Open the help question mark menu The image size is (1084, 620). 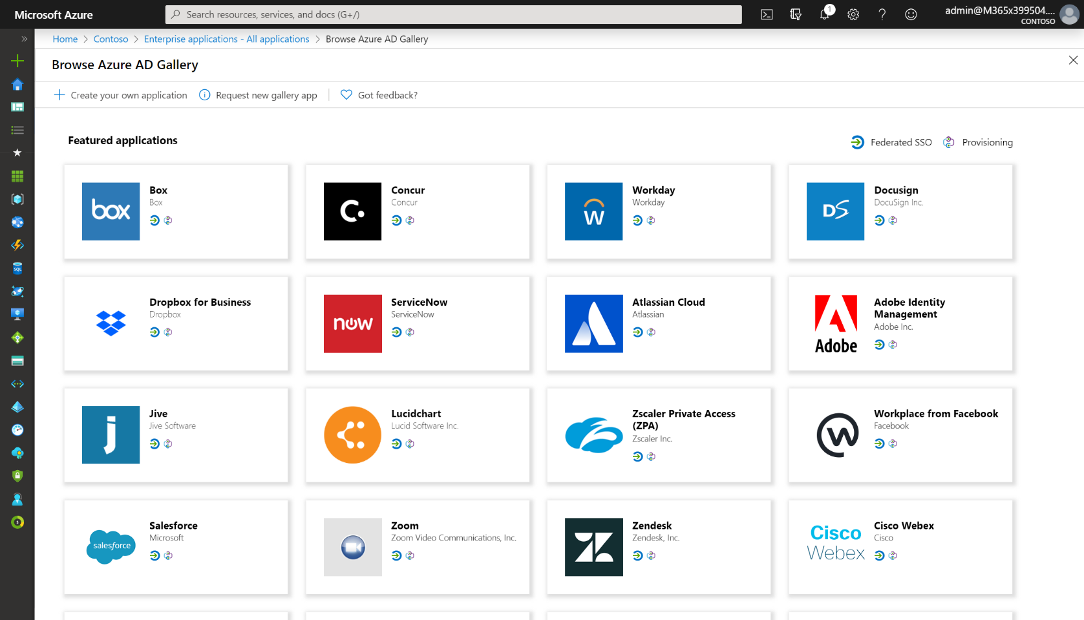[882, 14]
